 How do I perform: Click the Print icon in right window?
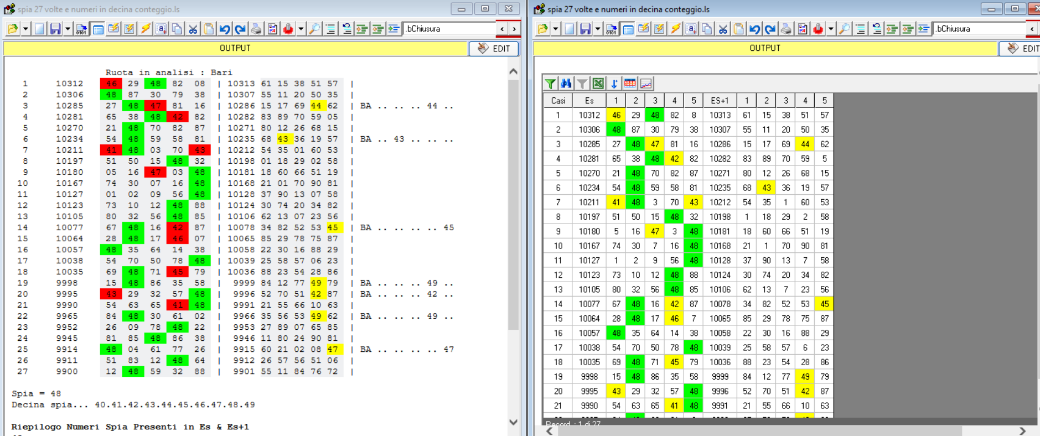[x=786, y=29]
